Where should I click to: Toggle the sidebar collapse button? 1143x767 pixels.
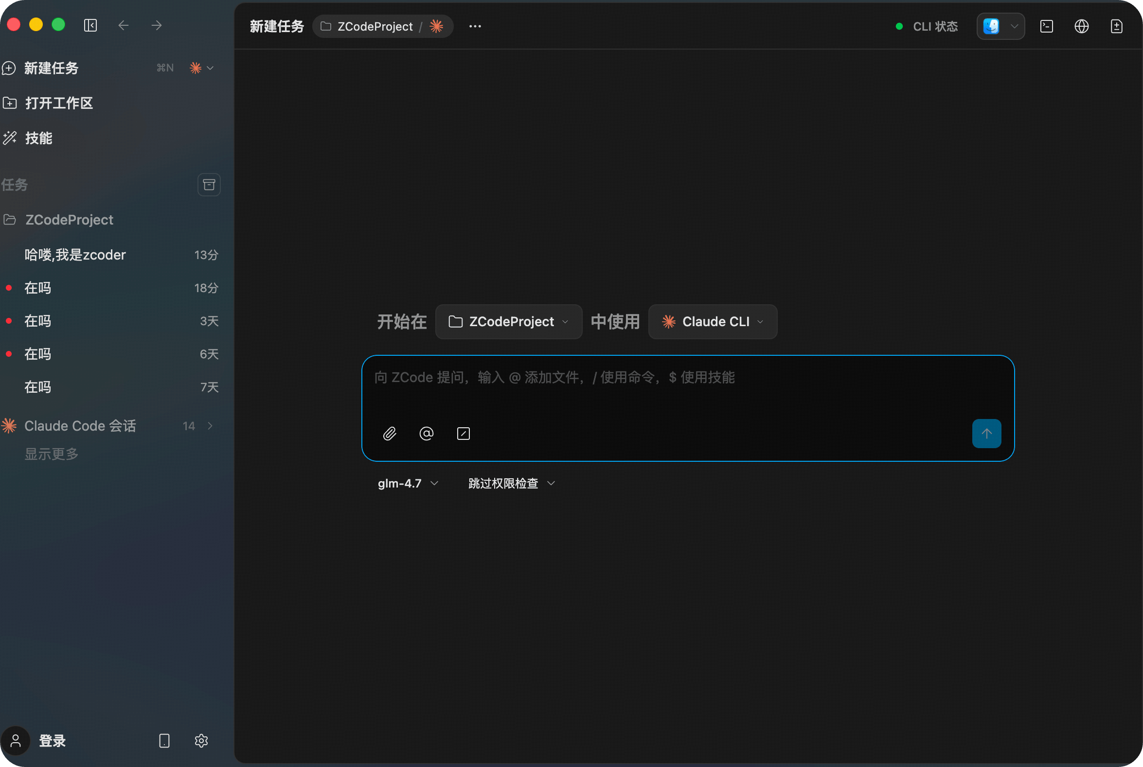pyautogui.click(x=90, y=25)
